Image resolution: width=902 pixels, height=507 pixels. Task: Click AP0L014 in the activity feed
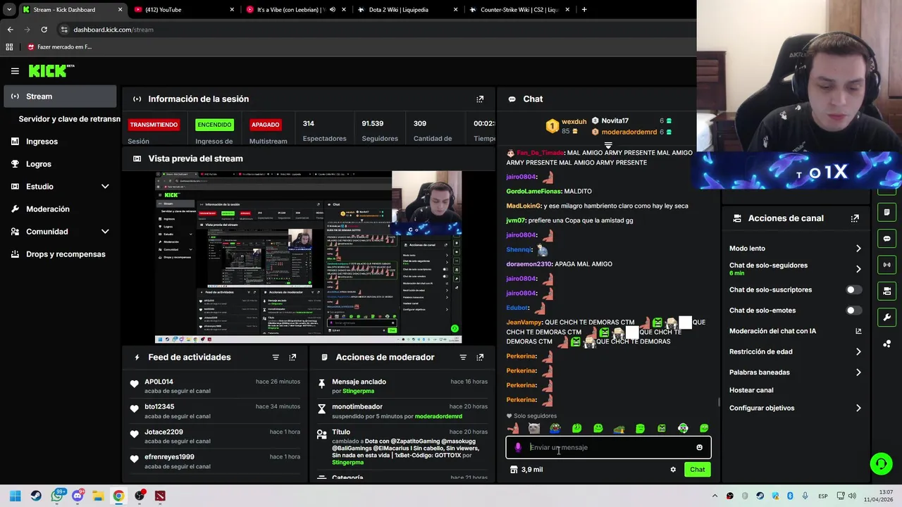pos(159,382)
